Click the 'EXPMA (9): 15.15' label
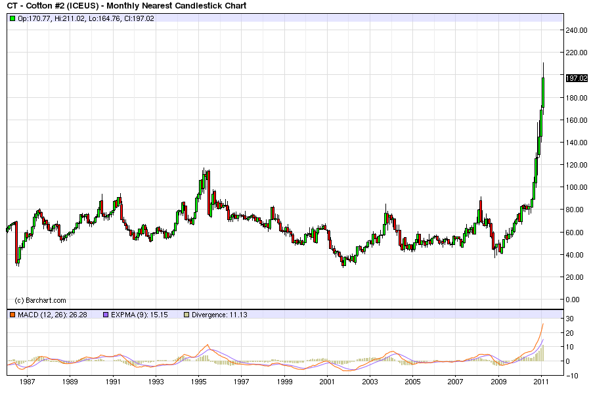Viewport: 591px width, 402px height. [x=139, y=315]
